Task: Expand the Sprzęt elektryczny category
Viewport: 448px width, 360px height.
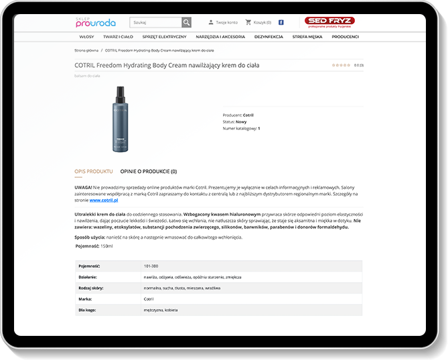Action: tap(164, 37)
